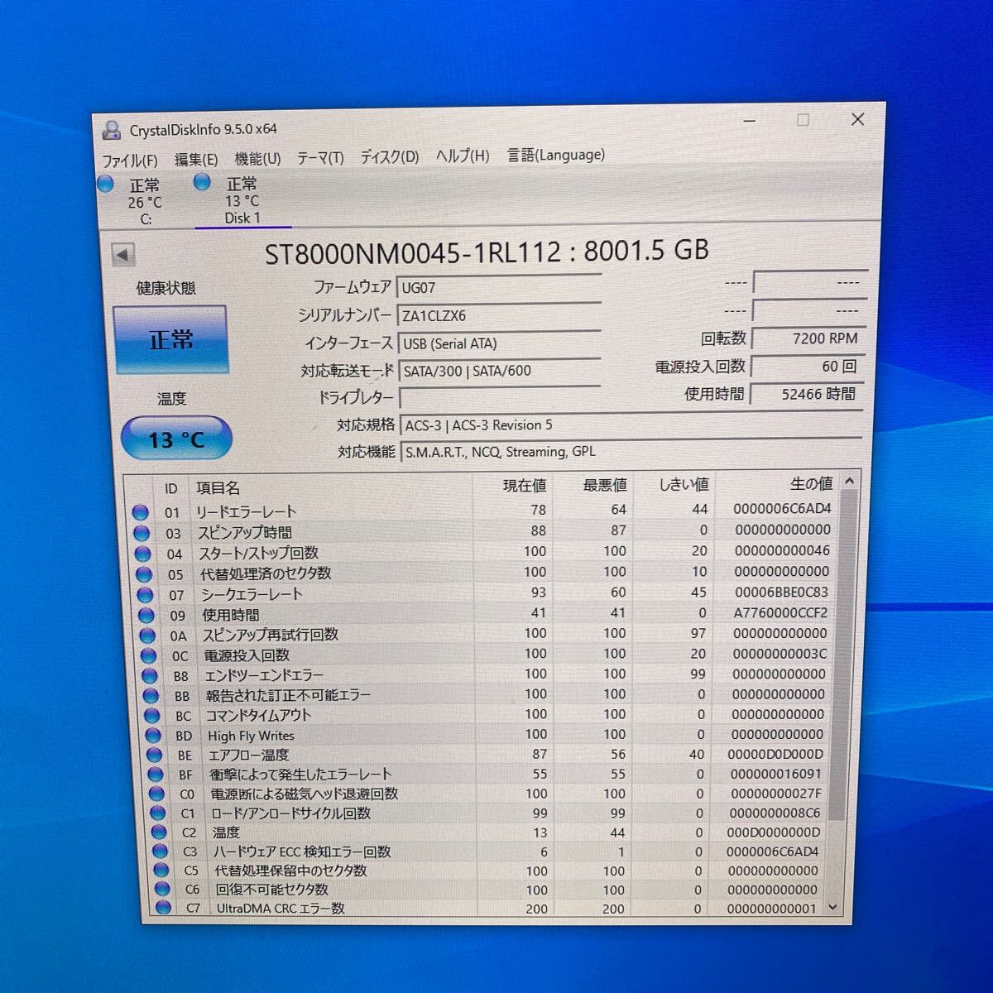
Task: Click the power on count field 60 回
Action: coord(808,367)
